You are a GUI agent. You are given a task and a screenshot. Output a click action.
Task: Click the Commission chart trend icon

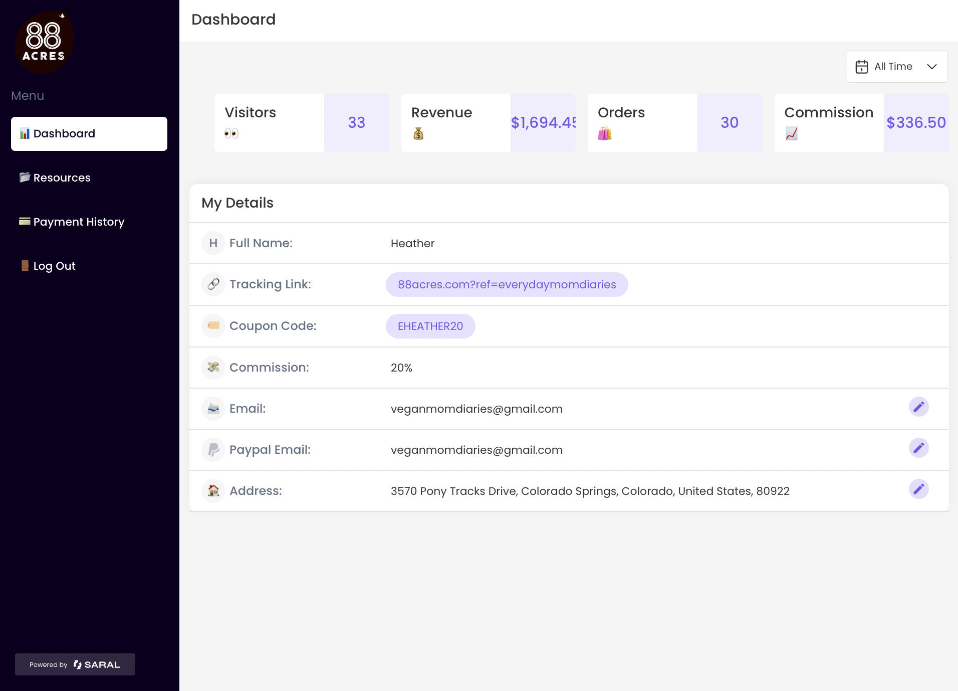[791, 133]
